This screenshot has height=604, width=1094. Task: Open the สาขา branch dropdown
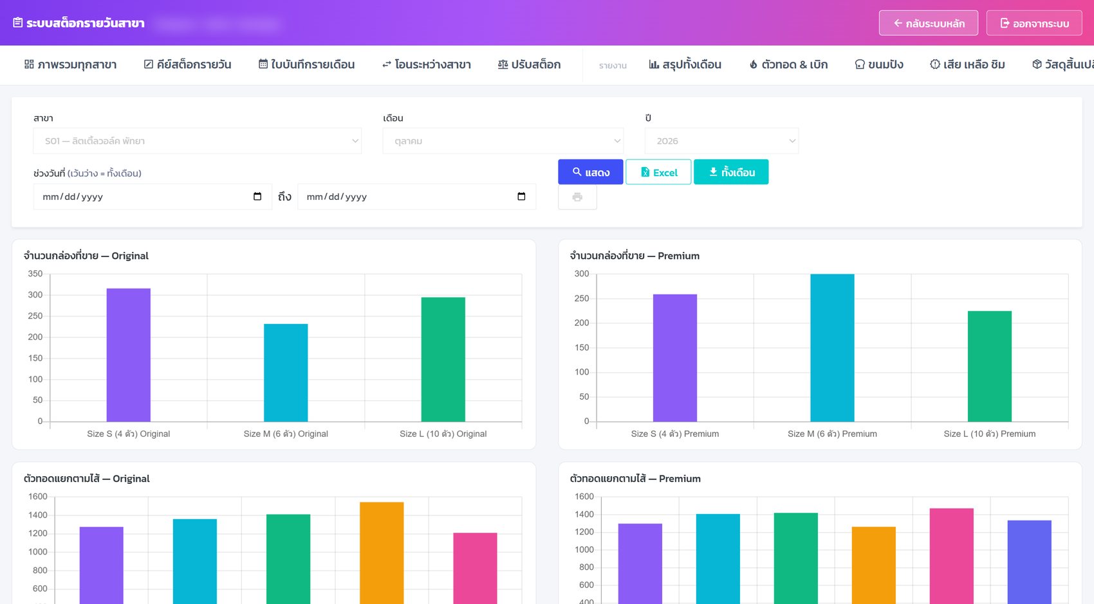pos(198,141)
